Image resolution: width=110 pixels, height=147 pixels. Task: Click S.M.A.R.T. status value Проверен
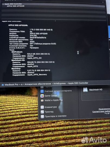34,48
